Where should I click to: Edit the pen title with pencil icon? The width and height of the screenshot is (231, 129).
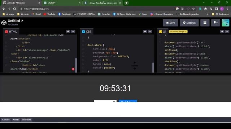(22, 21)
